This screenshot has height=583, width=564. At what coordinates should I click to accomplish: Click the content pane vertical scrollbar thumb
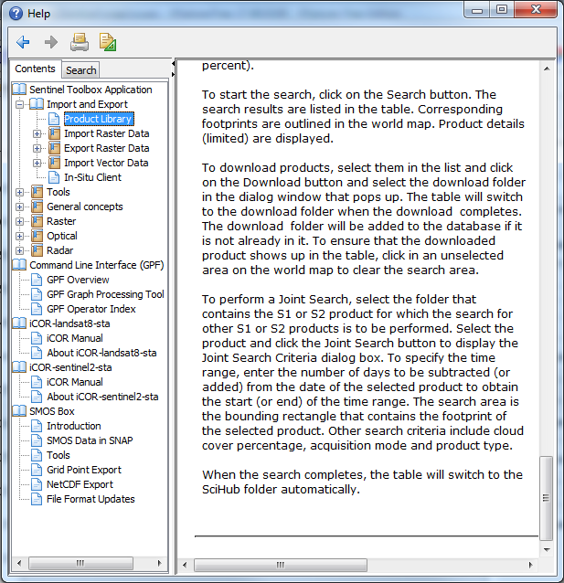[x=546, y=498]
